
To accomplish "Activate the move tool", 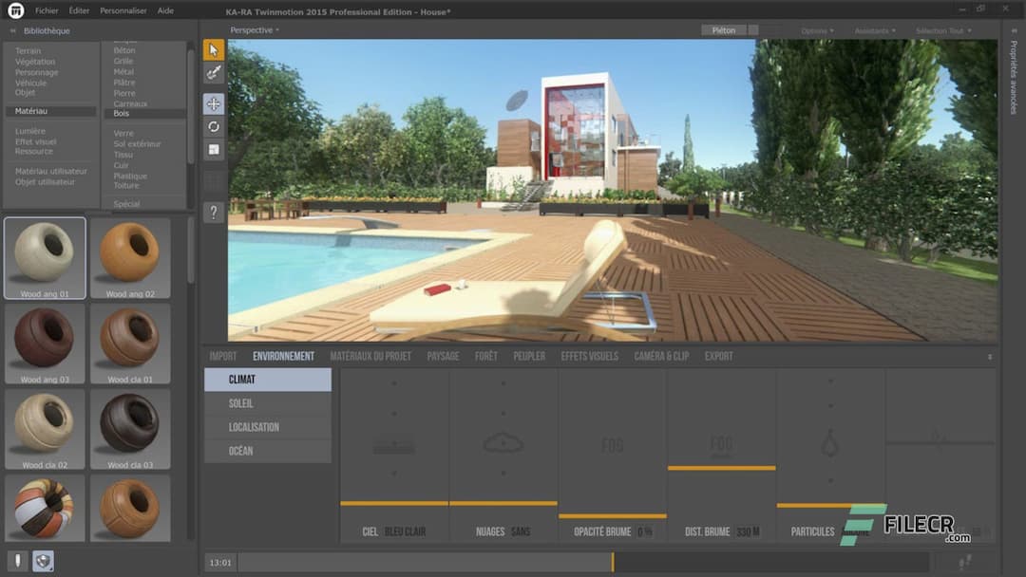I will pyautogui.click(x=213, y=104).
